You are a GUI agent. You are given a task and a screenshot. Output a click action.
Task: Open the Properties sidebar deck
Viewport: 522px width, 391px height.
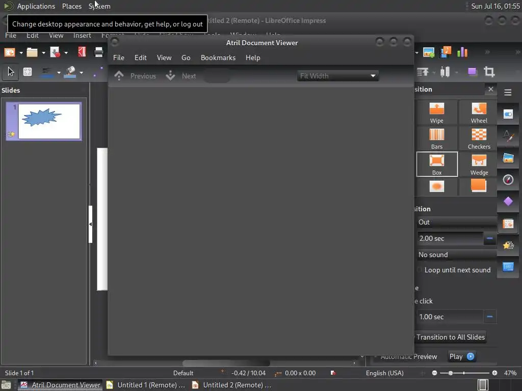pos(508,115)
